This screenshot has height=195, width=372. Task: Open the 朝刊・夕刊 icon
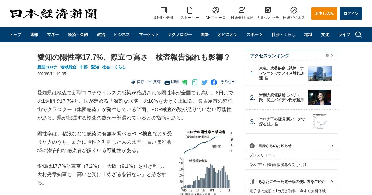(x=164, y=10)
